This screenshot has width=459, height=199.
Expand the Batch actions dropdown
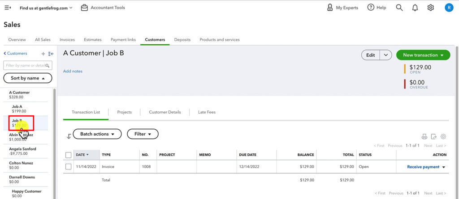pyautogui.click(x=97, y=134)
